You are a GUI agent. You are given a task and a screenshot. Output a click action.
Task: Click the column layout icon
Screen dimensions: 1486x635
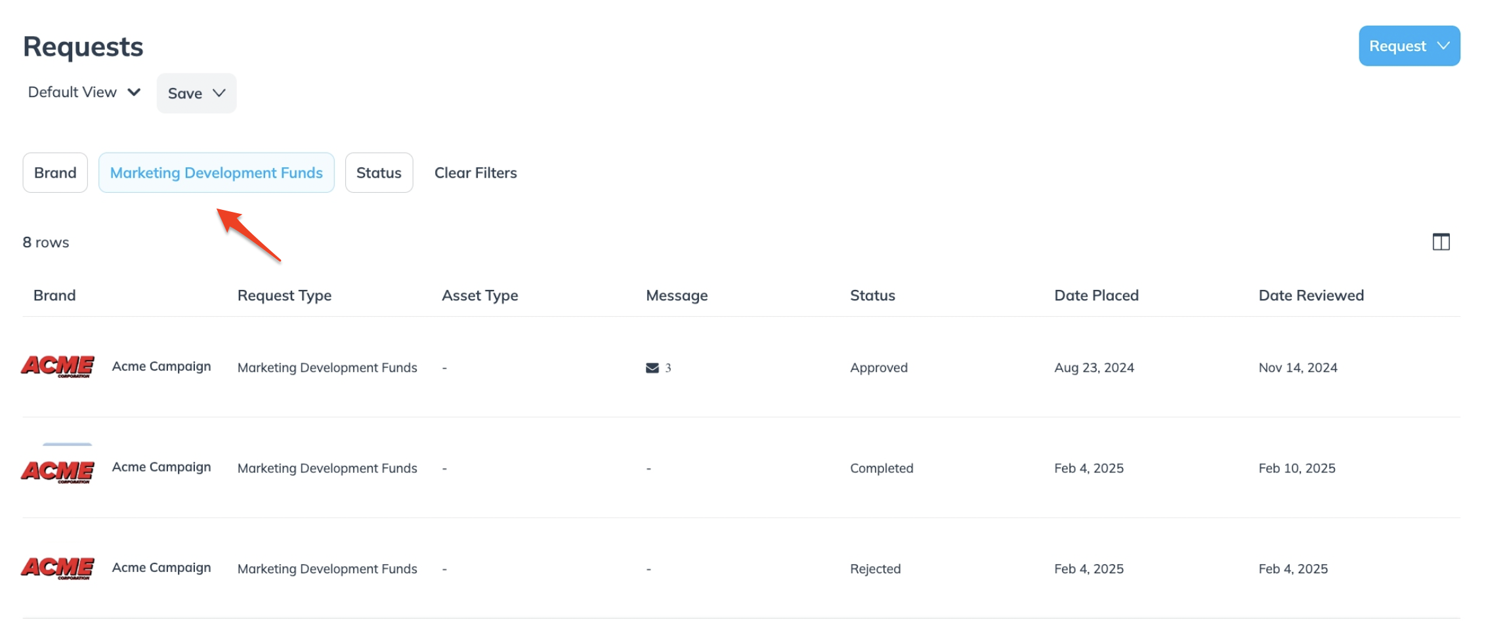pyautogui.click(x=1441, y=242)
